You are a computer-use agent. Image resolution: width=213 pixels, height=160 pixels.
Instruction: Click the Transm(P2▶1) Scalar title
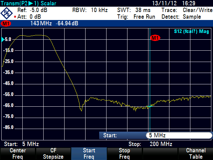click(28, 3)
